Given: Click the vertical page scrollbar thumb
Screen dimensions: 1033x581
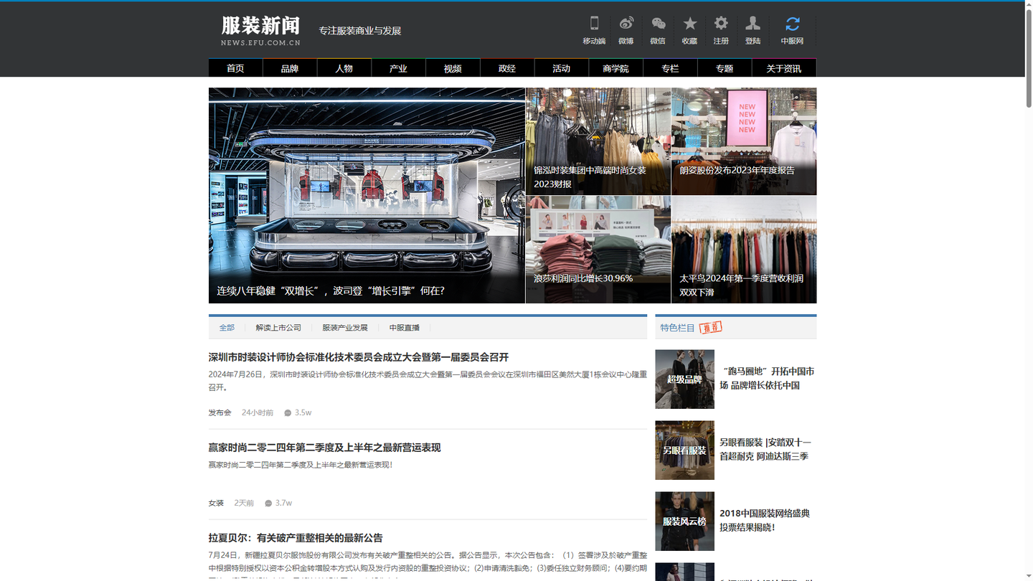Looking at the screenshot, I should pyautogui.click(x=1028, y=58).
